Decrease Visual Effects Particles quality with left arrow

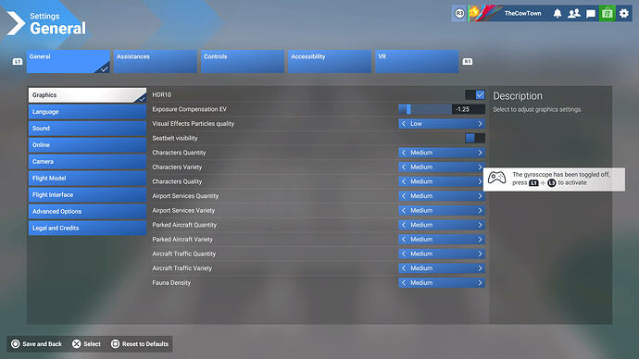(404, 124)
